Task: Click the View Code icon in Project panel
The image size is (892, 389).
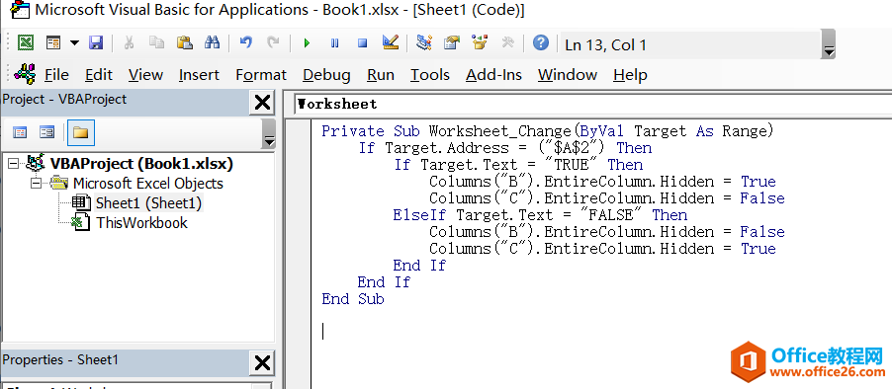Action: click(20, 133)
